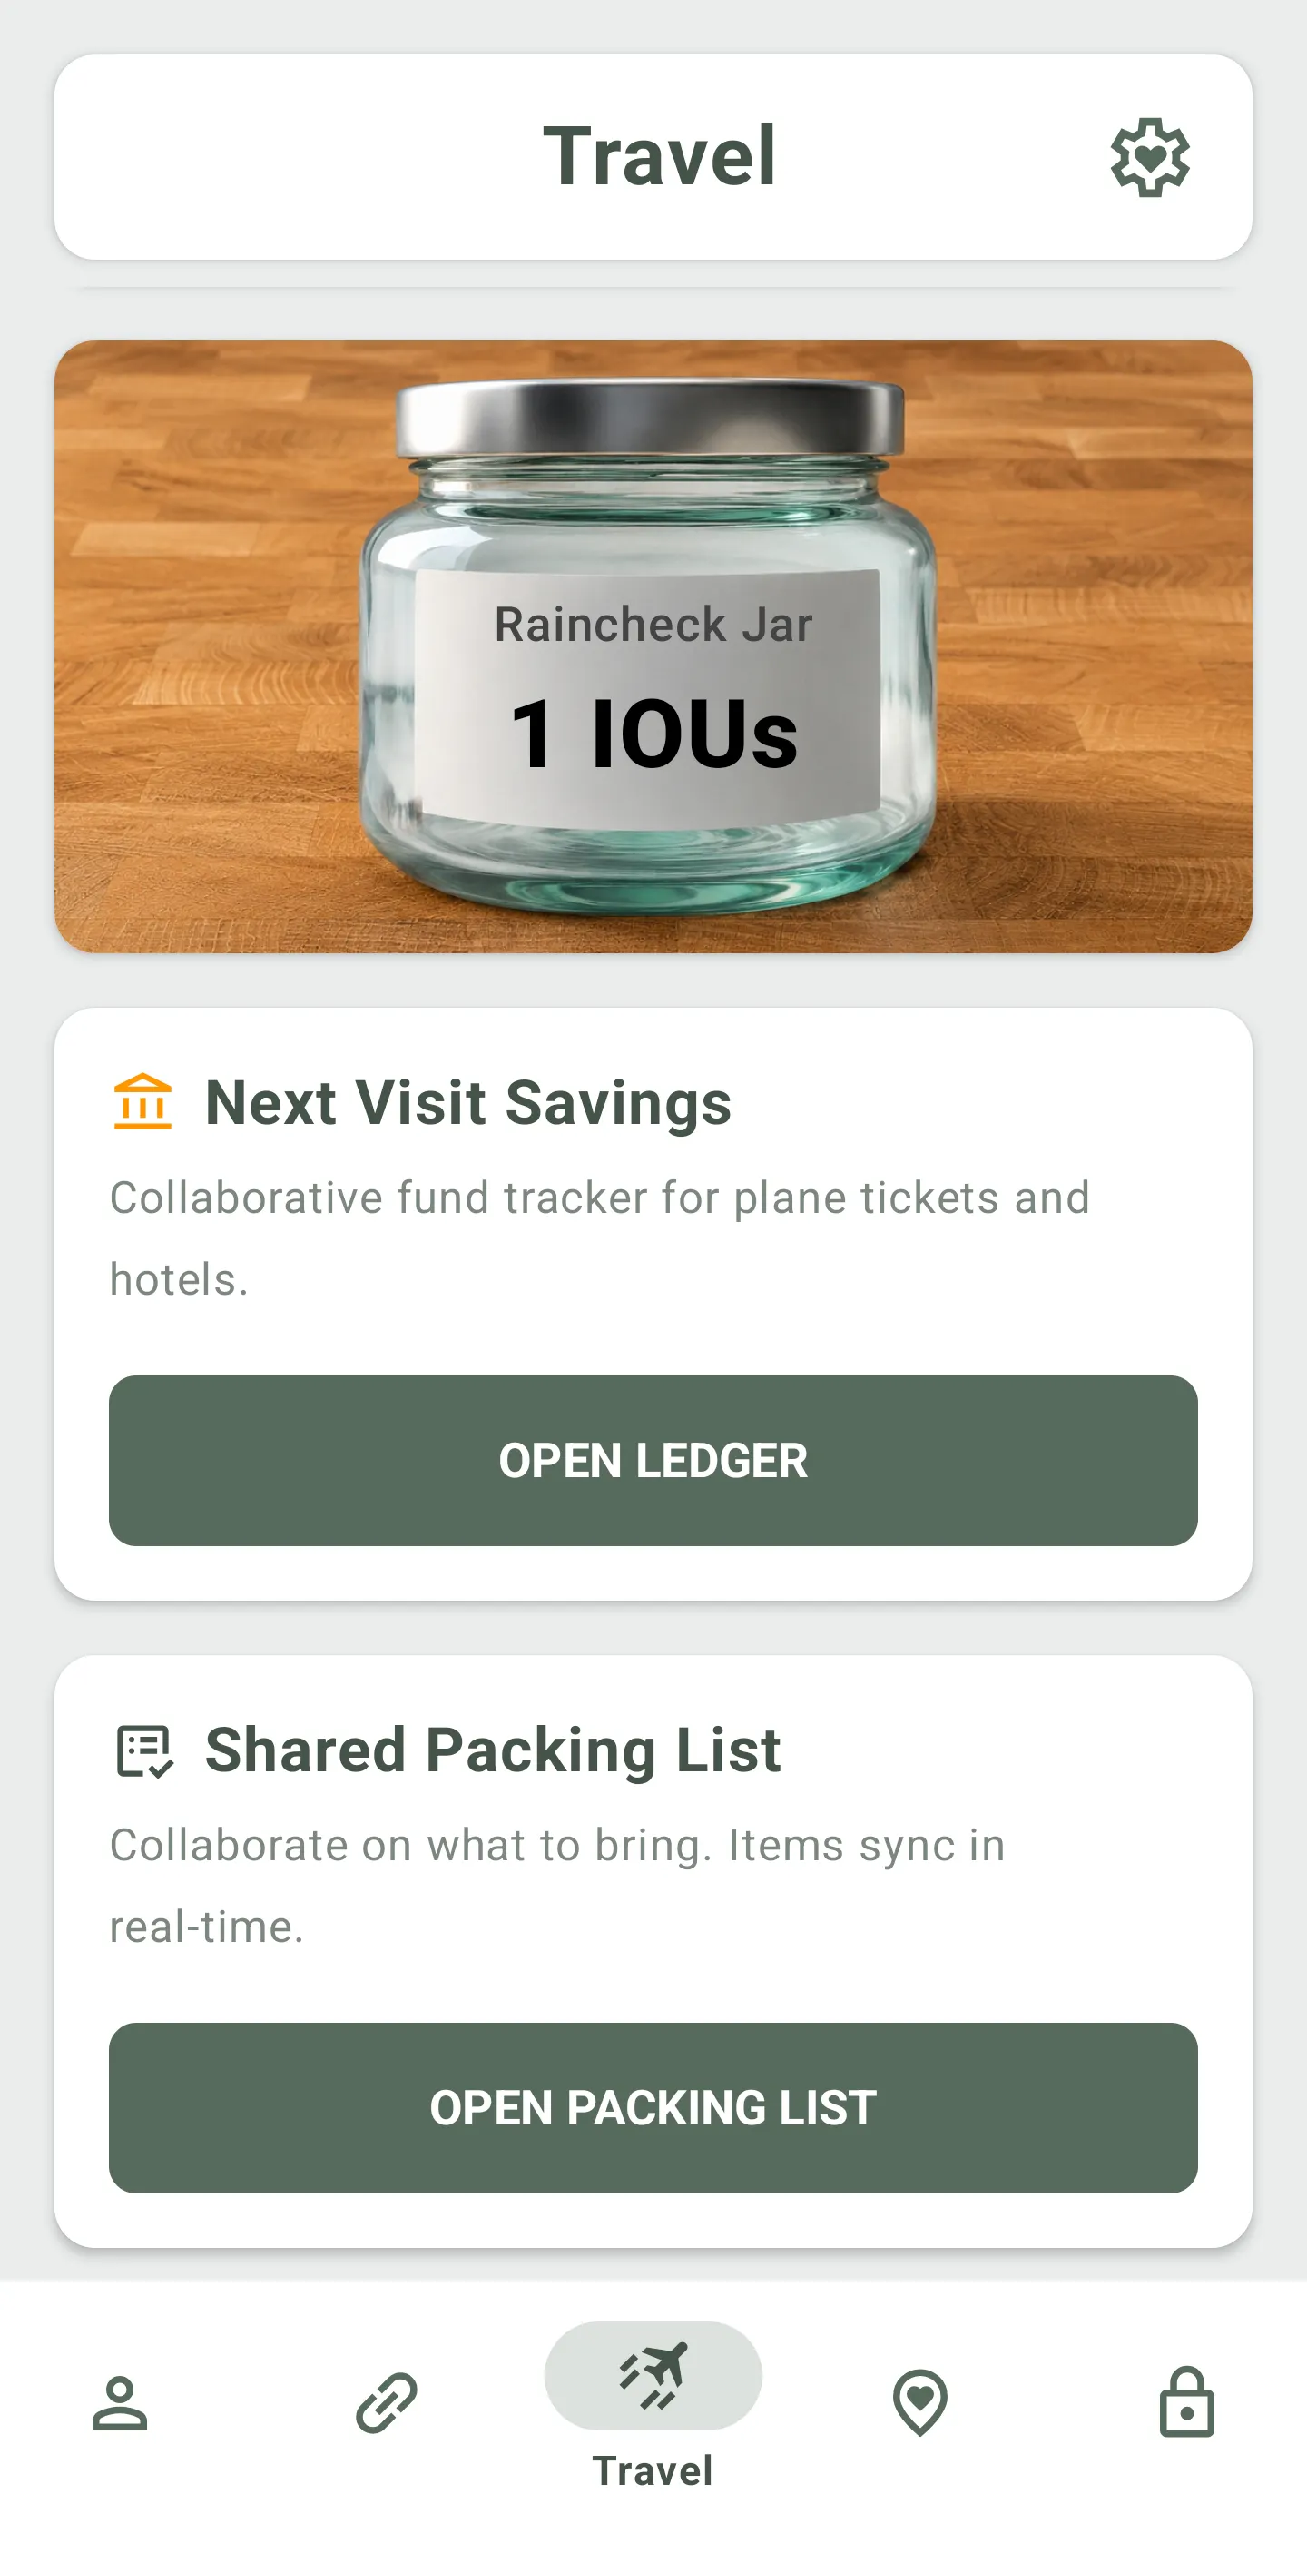
Task: Select the airplane Travel tab icon
Action: (x=653, y=2375)
